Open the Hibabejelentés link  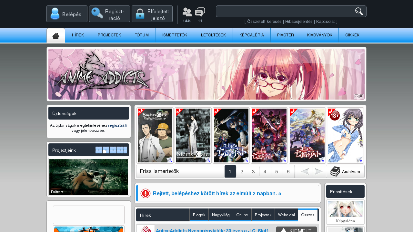click(x=299, y=22)
